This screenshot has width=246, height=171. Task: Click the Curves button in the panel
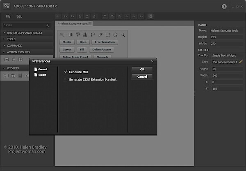67,50
